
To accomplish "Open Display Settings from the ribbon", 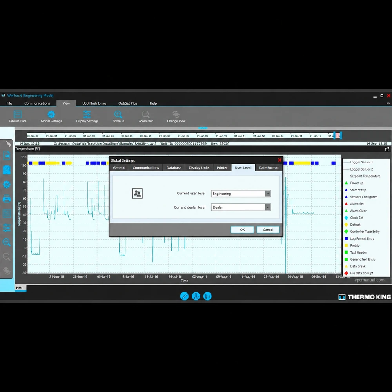I will tap(87, 116).
